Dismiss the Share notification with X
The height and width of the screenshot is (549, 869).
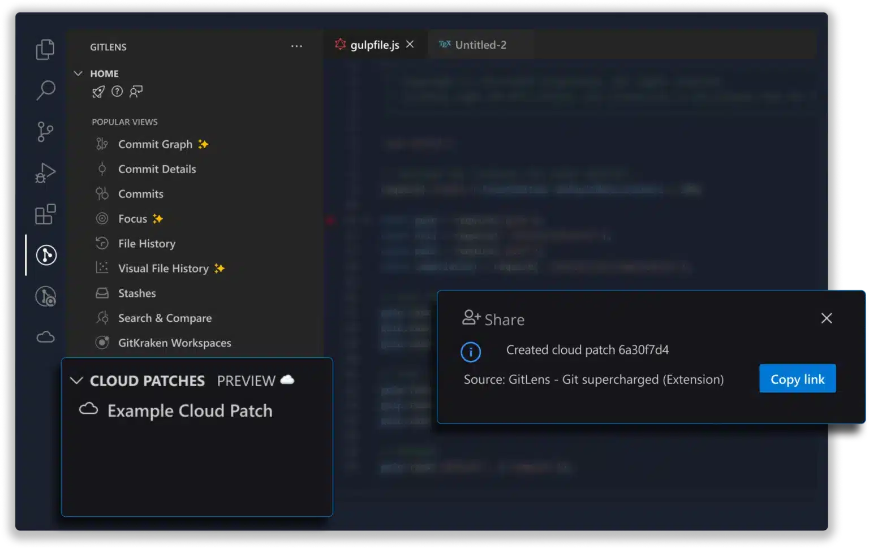pos(826,318)
